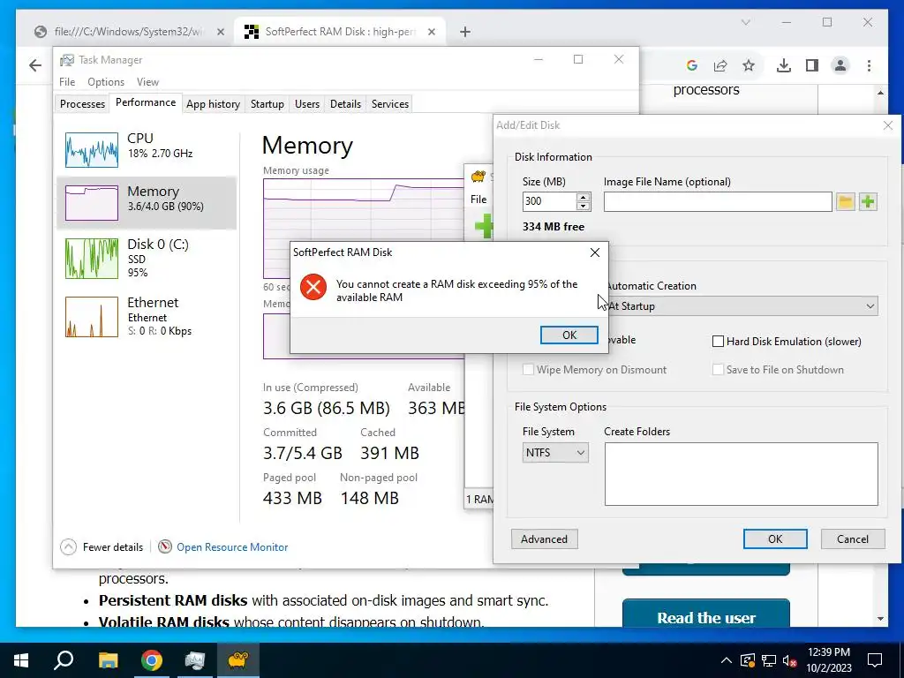Open Task Manager File menu
The width and height of the screenshot is (904, 678).
click(x=67, y=82)
